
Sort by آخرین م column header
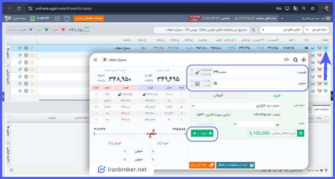click(x=274, y=40)
